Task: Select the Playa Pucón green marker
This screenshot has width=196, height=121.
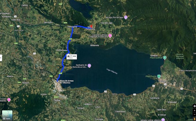Action: click(159, 76)
